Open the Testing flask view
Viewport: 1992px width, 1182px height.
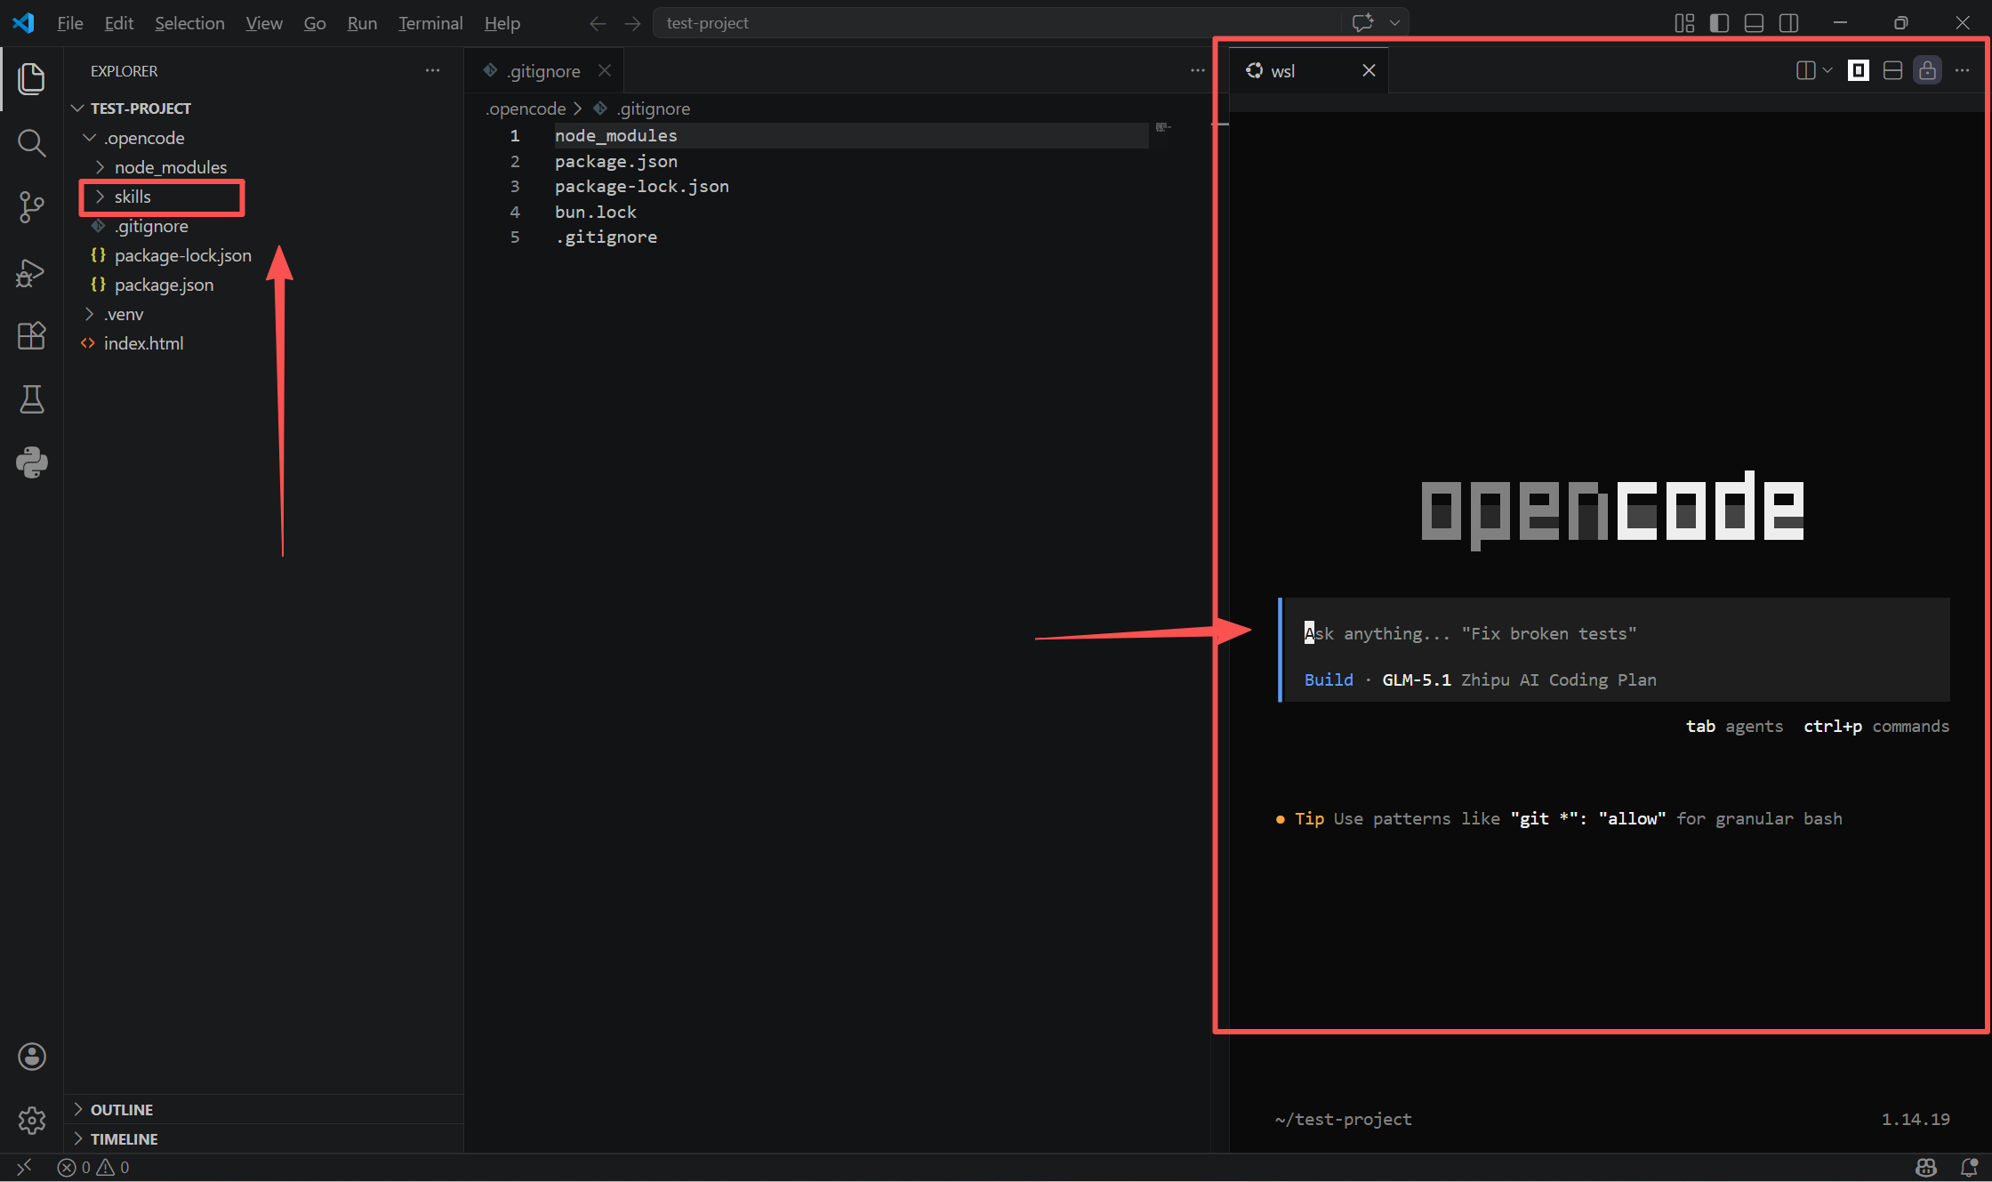tap(31, 399)
